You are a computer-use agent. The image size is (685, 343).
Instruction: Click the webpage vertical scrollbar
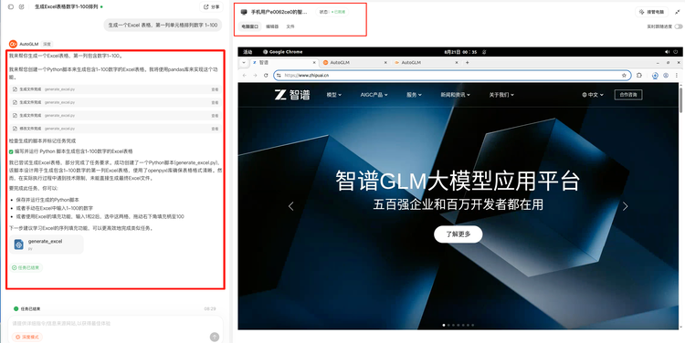point(680,100)
